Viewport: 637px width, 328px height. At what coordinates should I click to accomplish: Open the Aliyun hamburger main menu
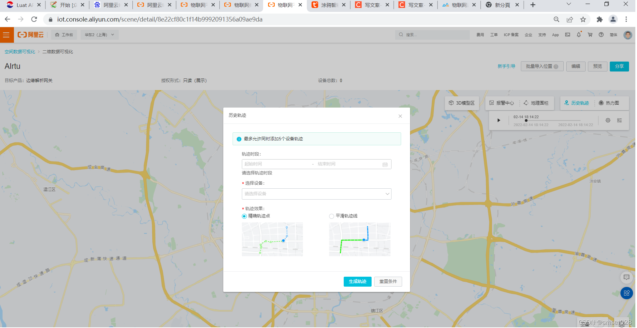[7, 35]
